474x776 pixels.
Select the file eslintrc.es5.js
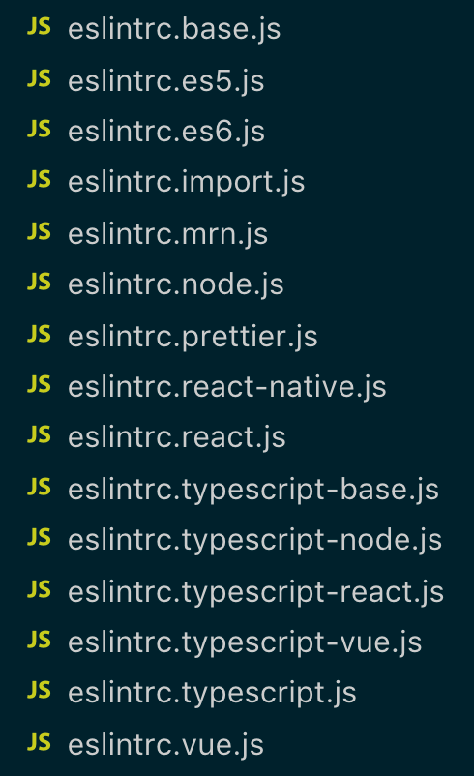(x=166, y=81)
